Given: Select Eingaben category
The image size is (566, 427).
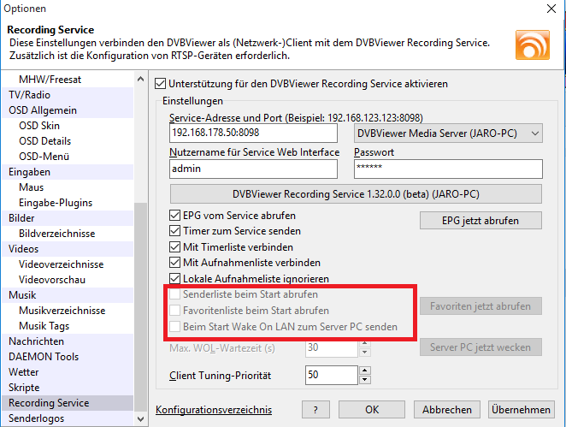Looking at the screenshot, I should (x=68, y=172).
